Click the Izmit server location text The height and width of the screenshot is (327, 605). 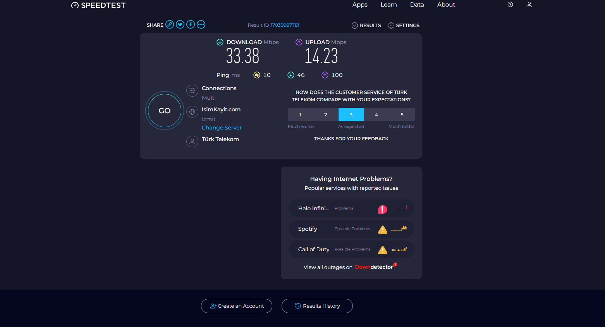(x=209, y=119)
